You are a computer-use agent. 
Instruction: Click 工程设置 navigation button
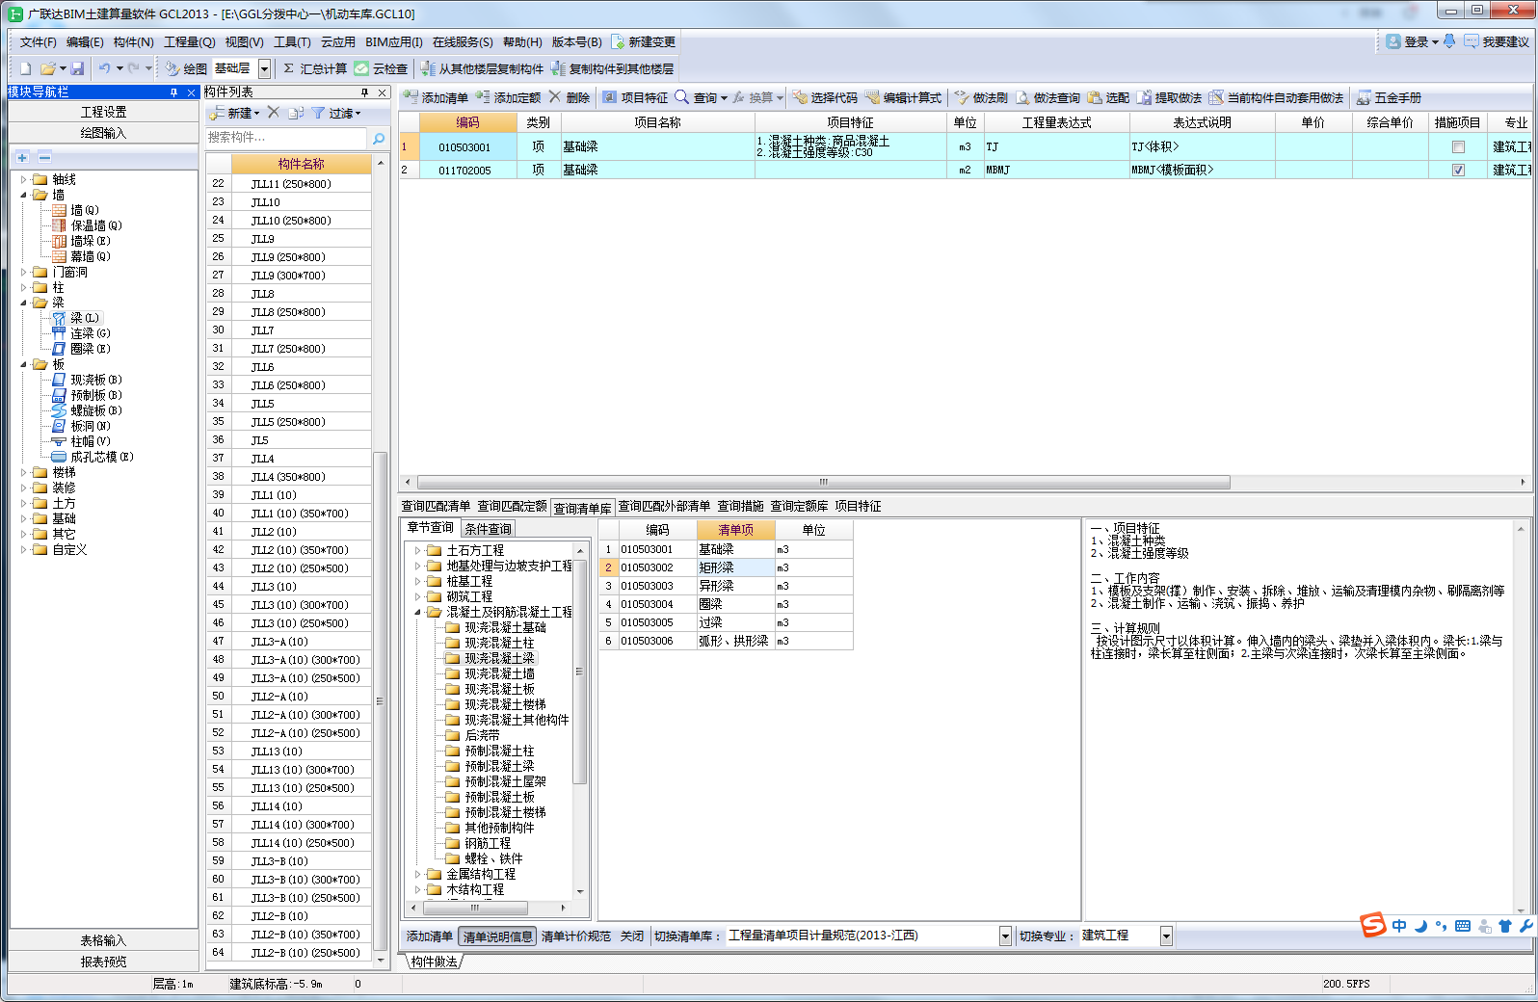pos(103,112)
